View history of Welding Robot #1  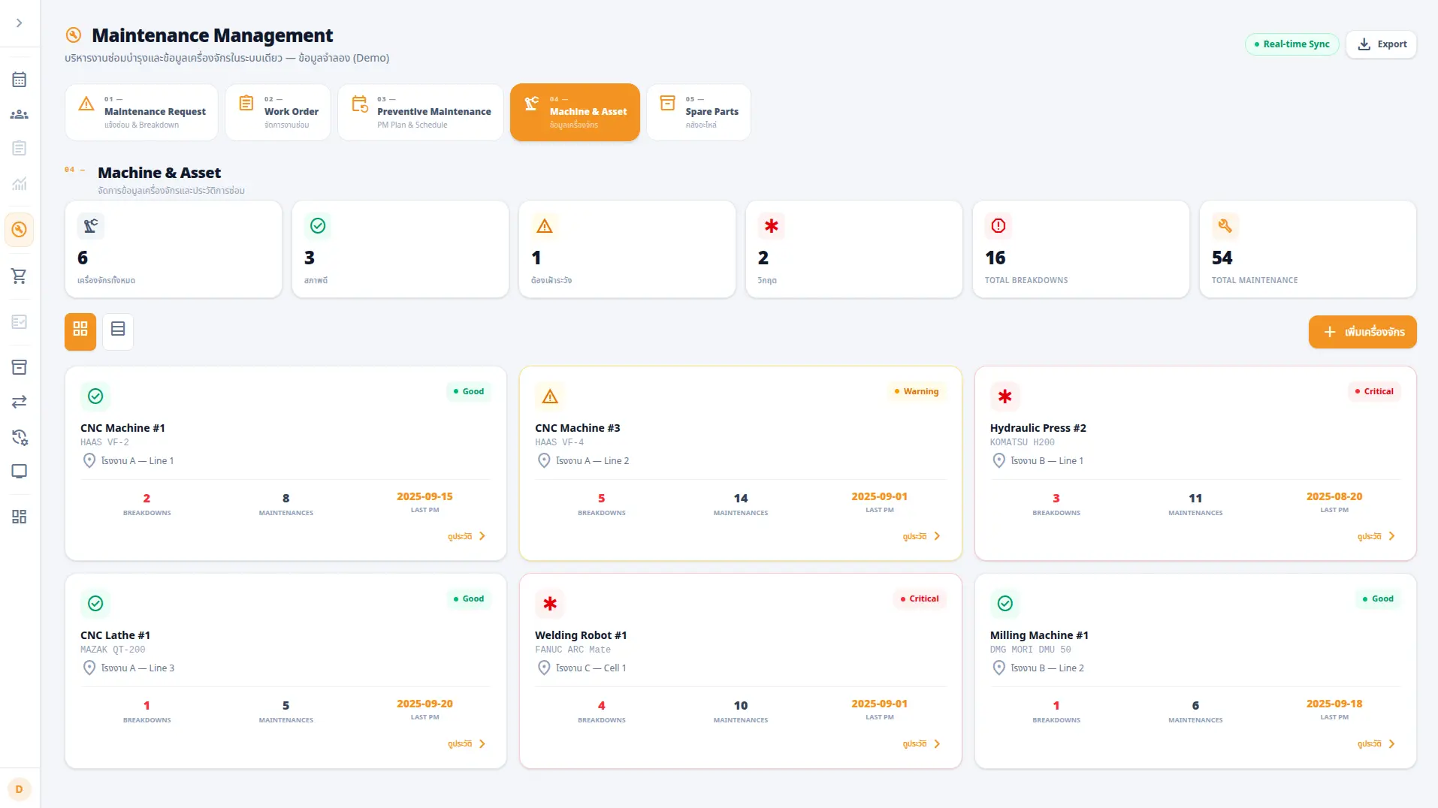coord(922,744)
